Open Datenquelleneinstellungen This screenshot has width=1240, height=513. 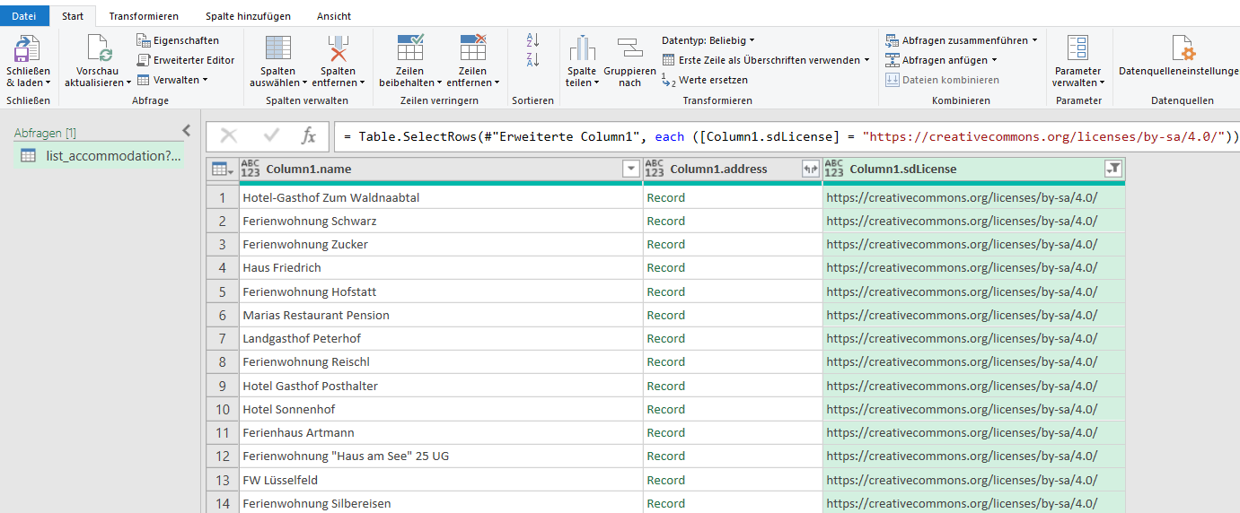click(x=1183, y=48)
